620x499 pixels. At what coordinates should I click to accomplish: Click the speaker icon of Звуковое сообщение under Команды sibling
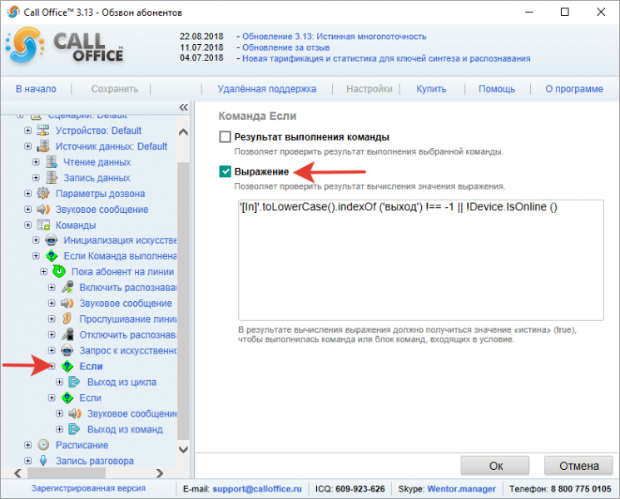tap(43, 210)
